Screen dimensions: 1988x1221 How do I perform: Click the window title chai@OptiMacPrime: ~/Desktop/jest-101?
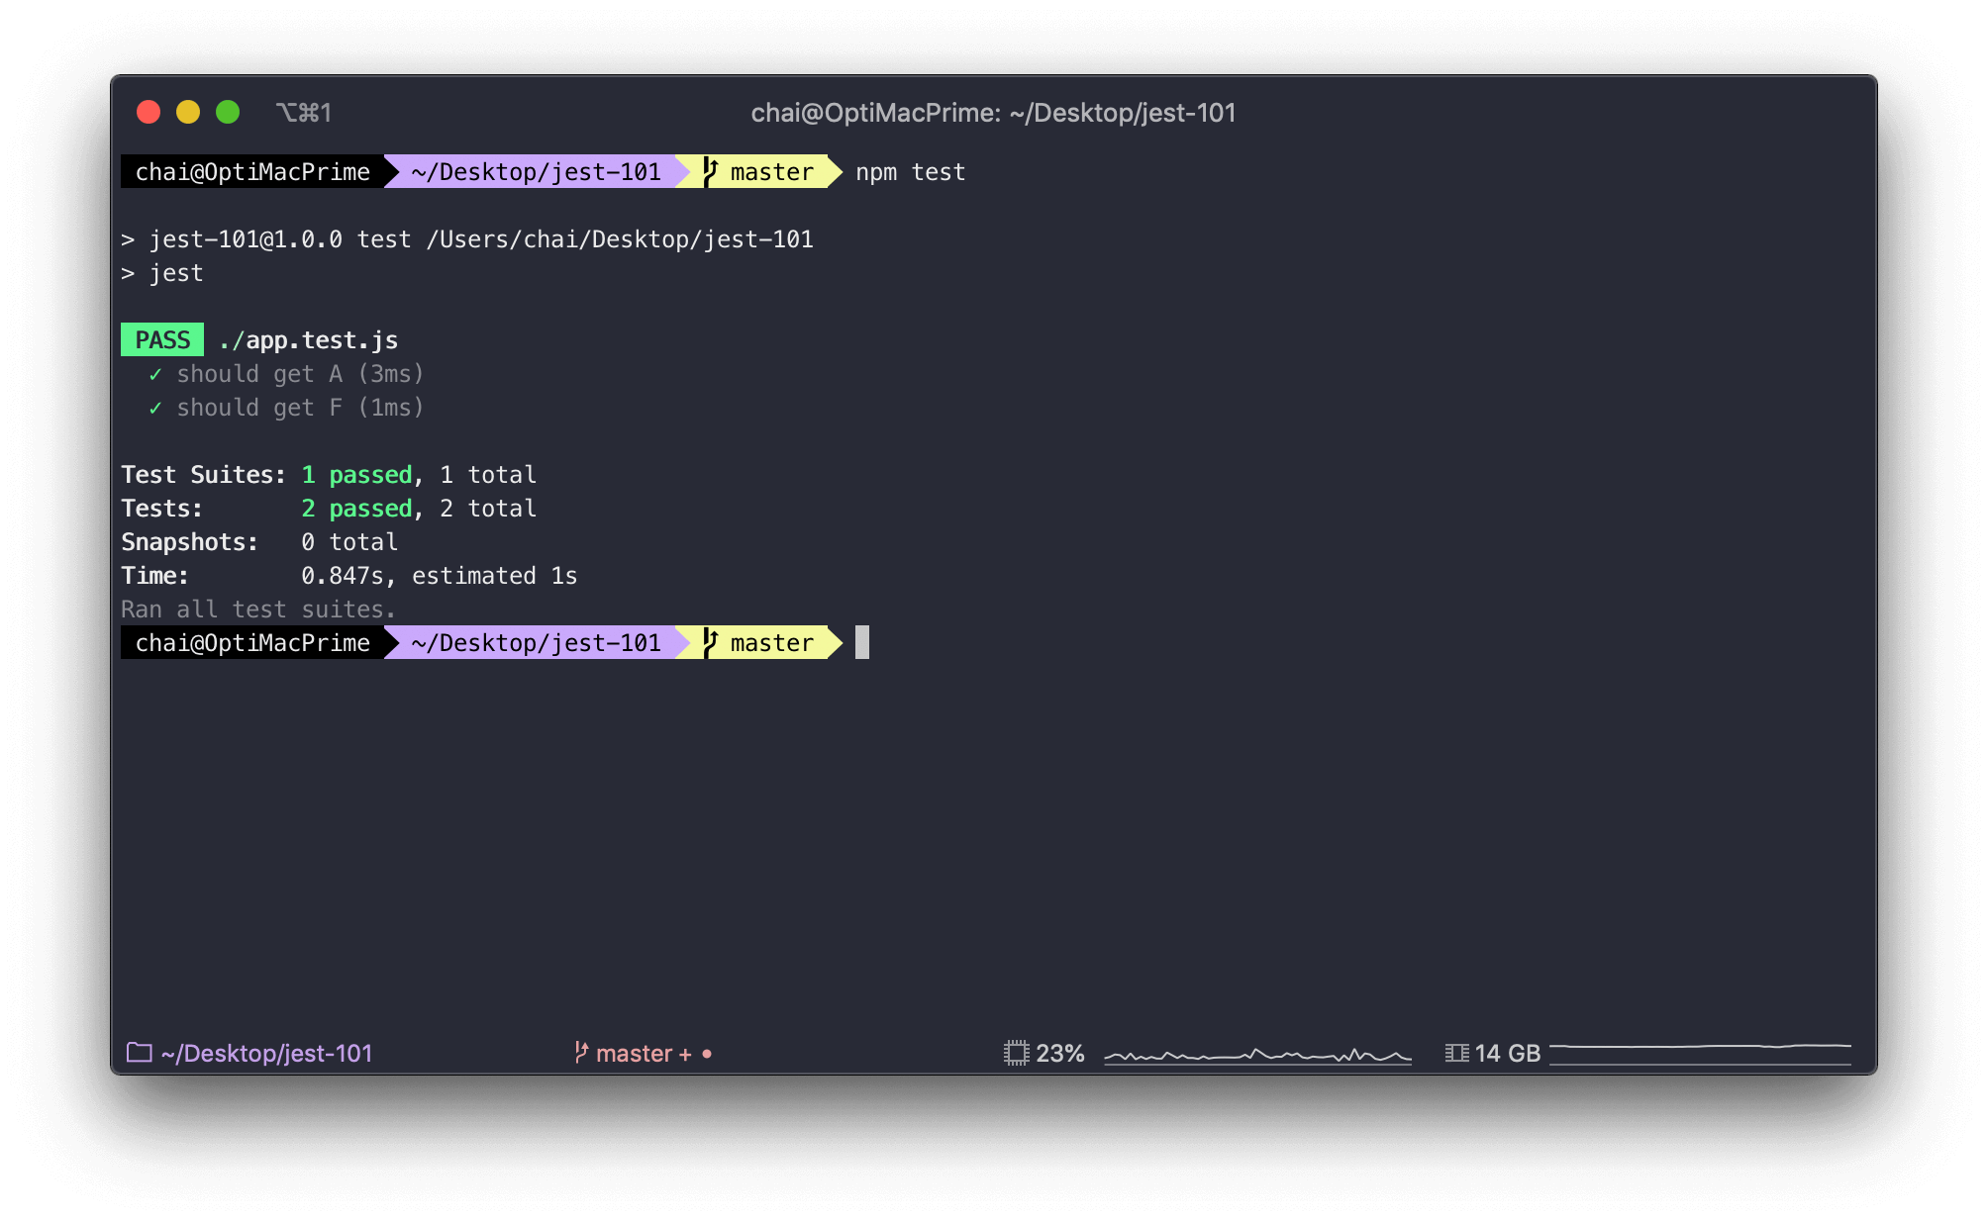tap(993, 113)
